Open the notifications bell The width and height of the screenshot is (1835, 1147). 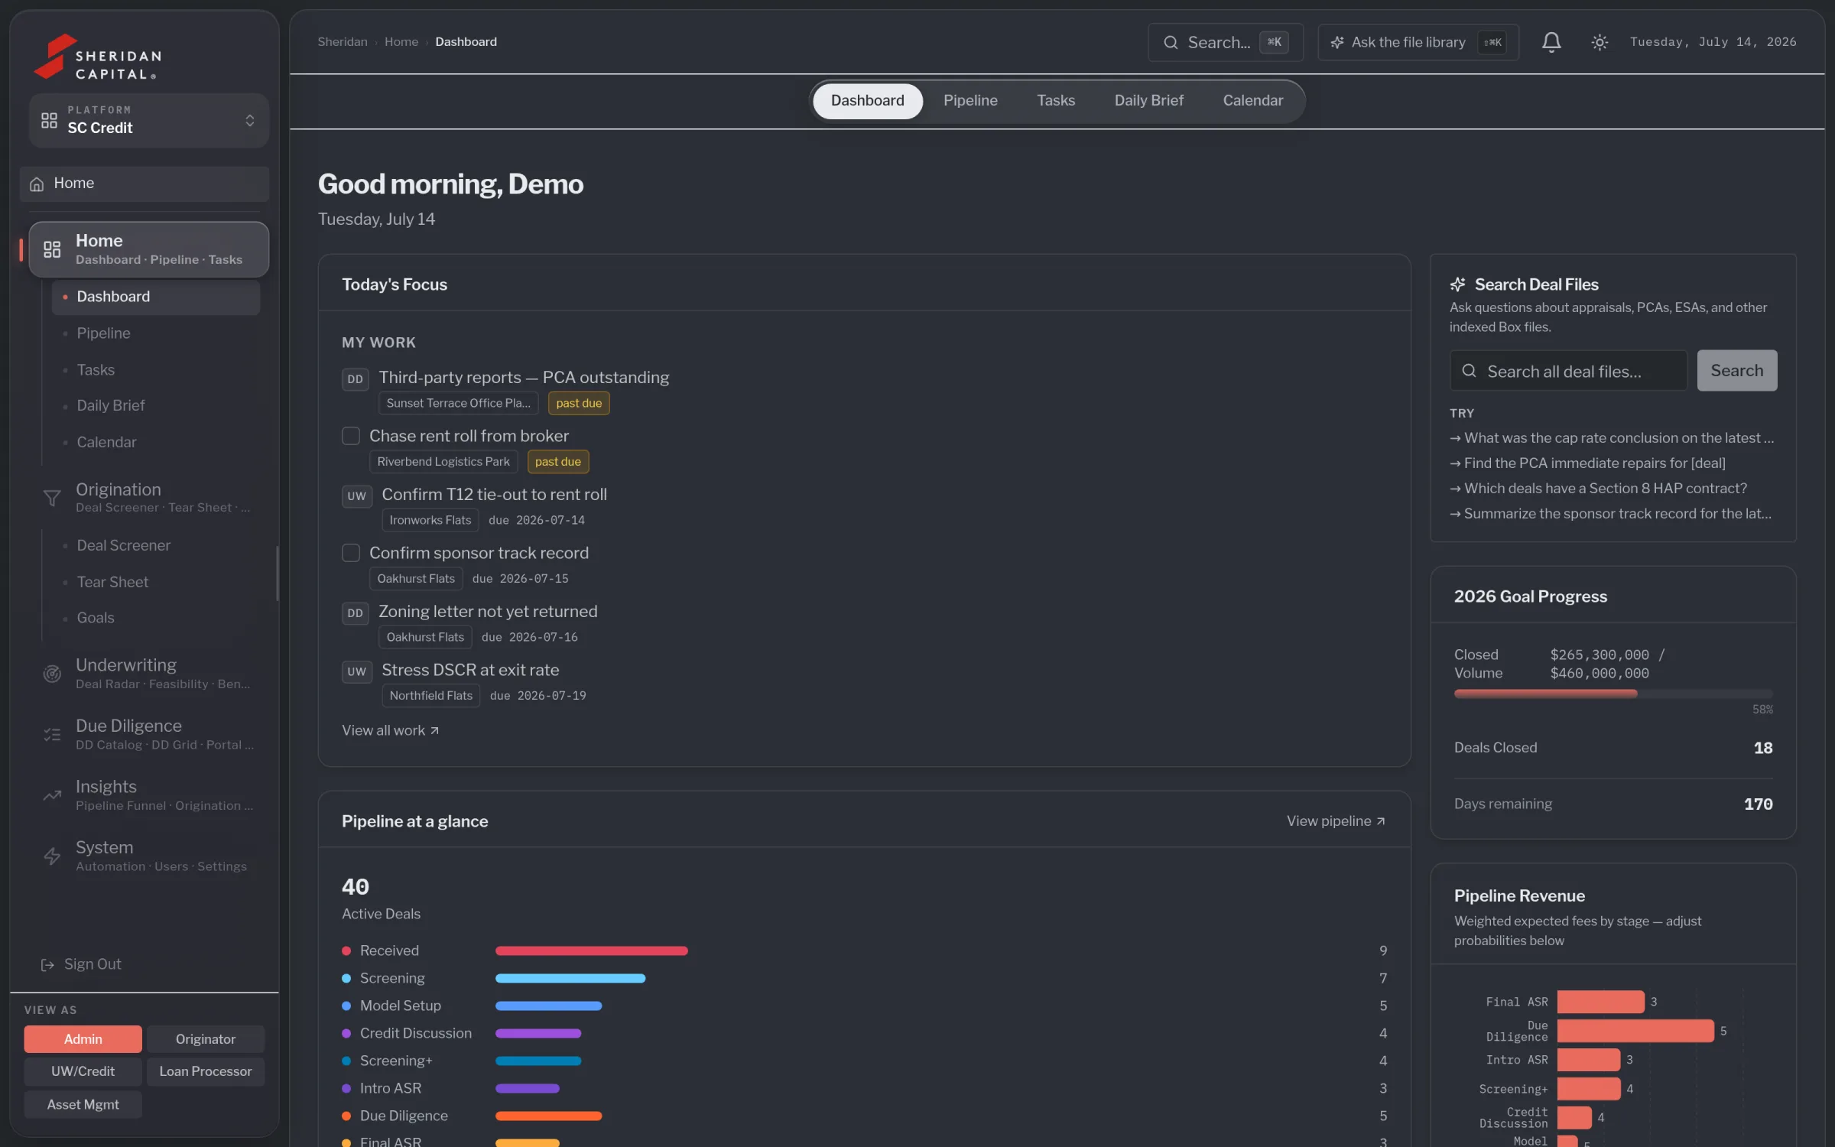click(1551, 42)
